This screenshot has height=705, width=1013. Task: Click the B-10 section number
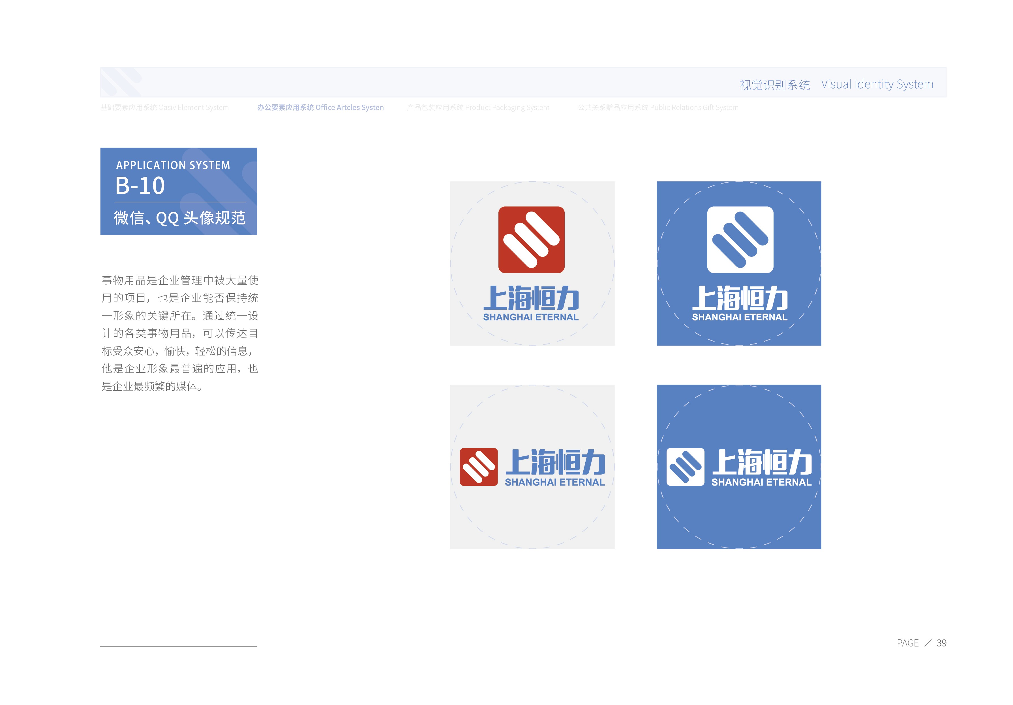pyautogui.click(x=140, y=186)
